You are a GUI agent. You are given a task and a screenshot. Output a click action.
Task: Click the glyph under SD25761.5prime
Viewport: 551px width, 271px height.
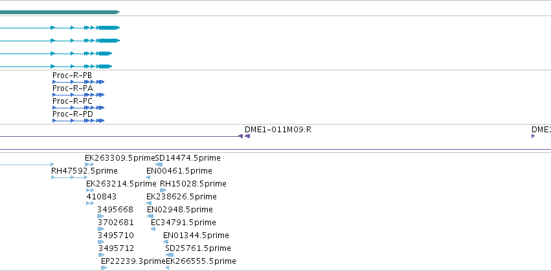point(170,255)
